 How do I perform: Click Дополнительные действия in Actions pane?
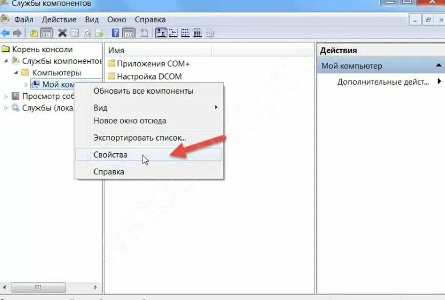click(383, 82)
